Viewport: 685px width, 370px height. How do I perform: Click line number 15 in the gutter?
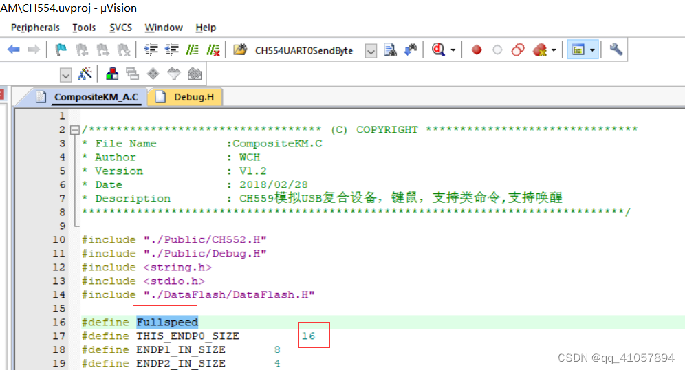click(x=59, y=308)
